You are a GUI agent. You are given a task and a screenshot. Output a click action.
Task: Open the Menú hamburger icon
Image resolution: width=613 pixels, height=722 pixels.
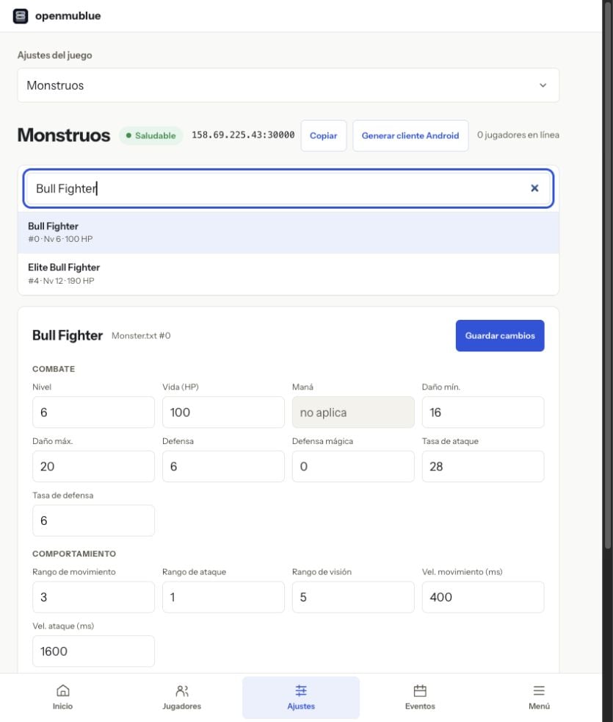pyautogui.click(x=539, y=690)
